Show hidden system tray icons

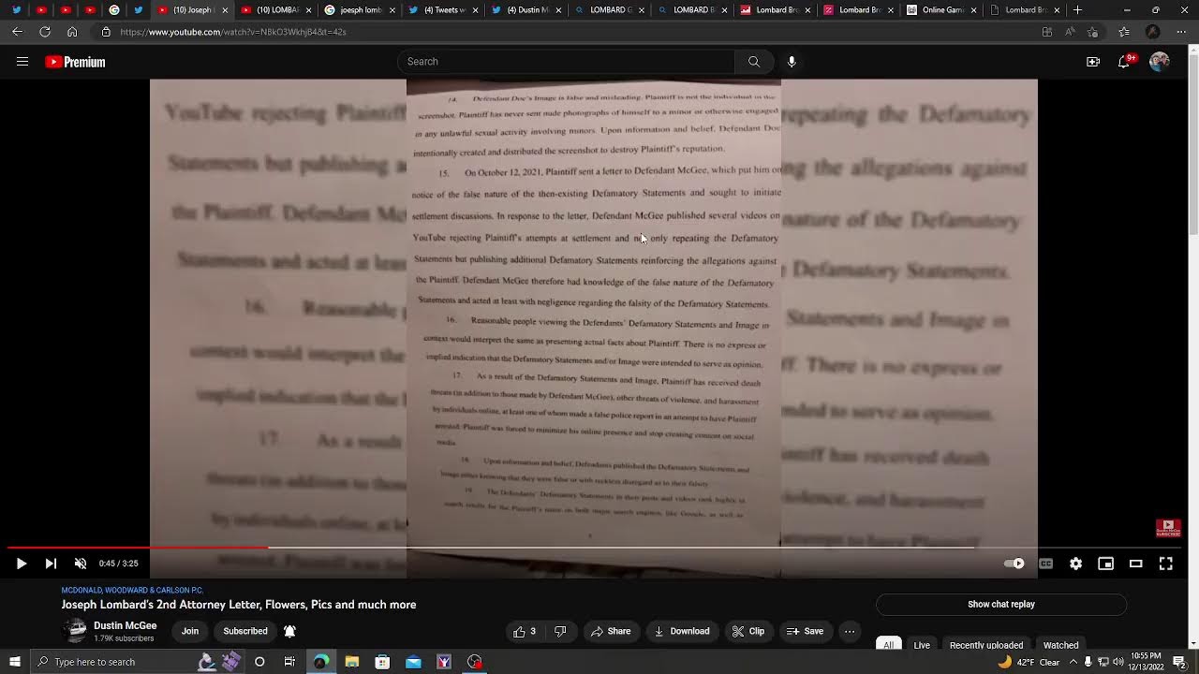click(1073, 662)
